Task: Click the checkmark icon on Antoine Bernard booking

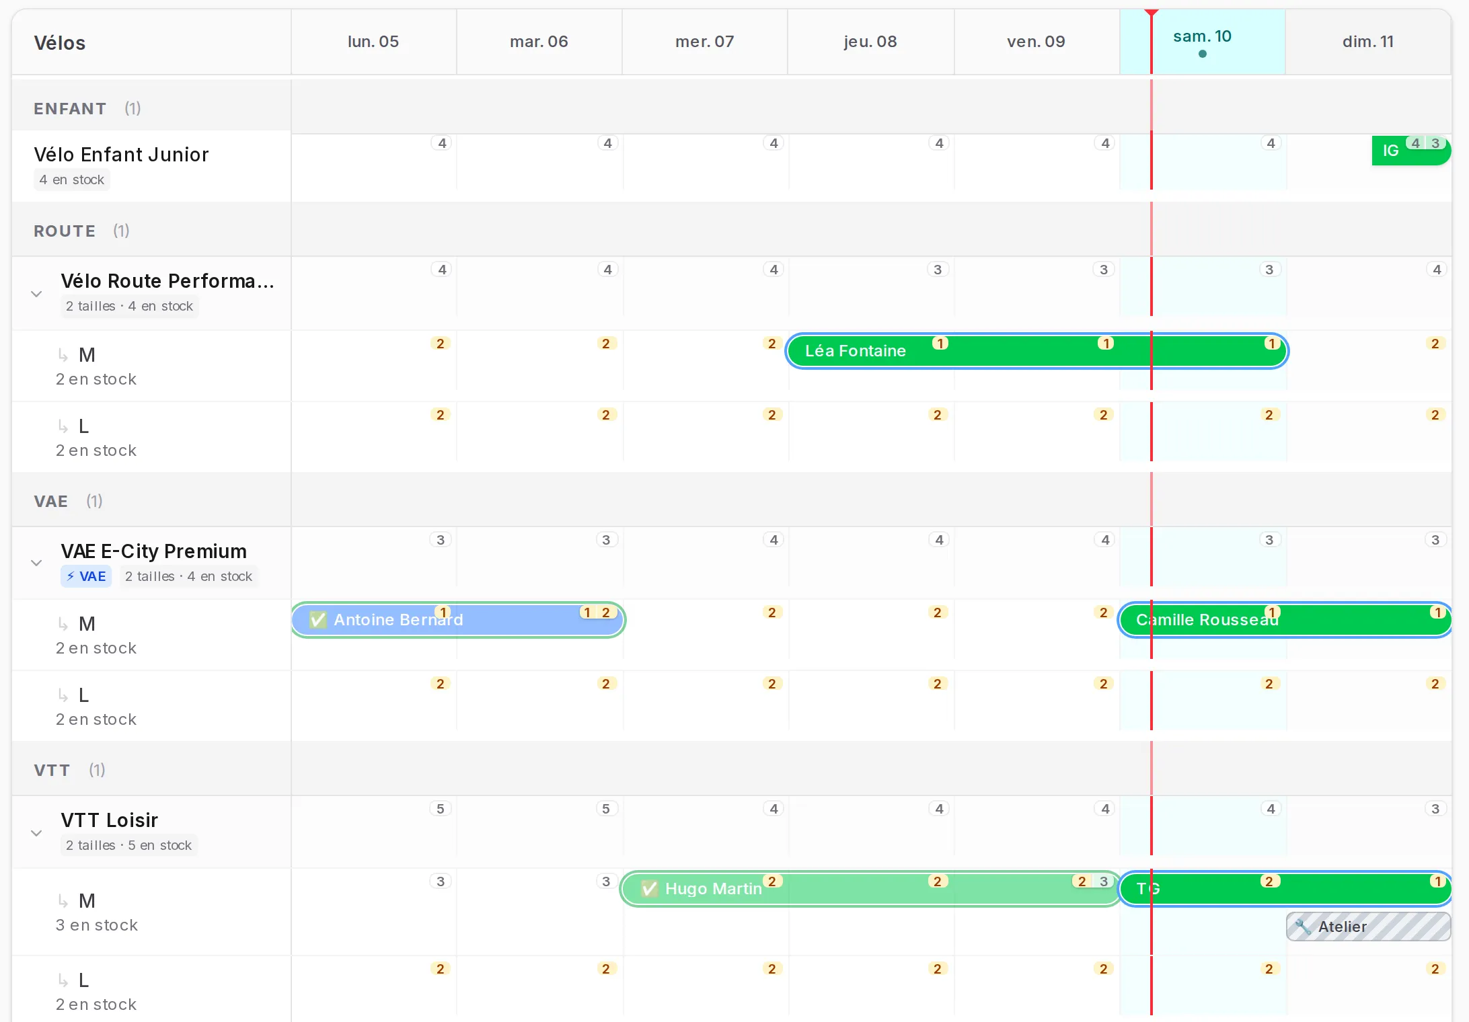Action: coord(318,620)
